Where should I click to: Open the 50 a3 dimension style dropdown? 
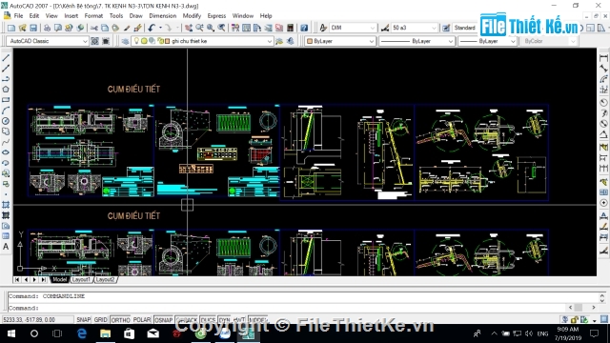[x=415, y=28]
